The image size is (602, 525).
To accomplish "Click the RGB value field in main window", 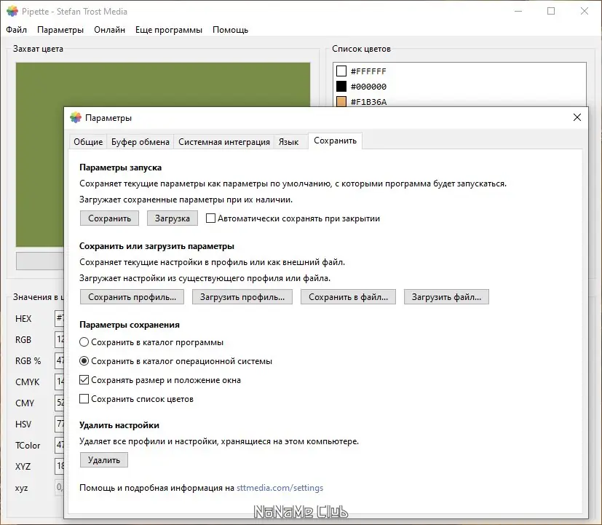I will (x=59, y=339).
